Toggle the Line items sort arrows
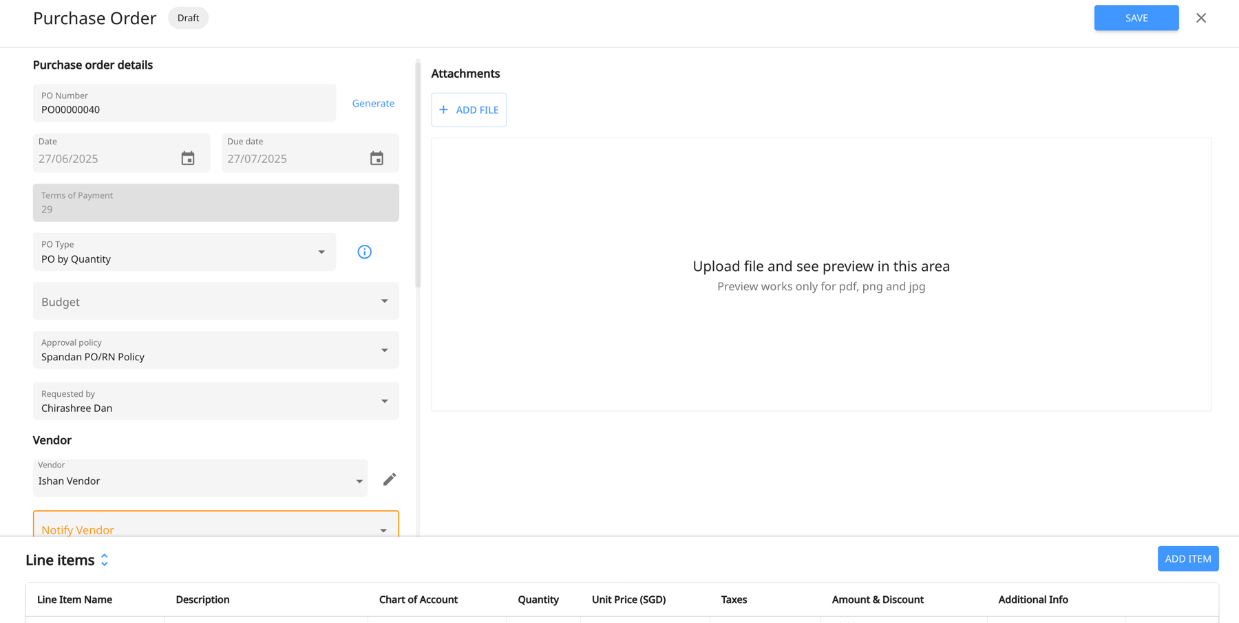1239x623 pixels. (x=105, y=560)
